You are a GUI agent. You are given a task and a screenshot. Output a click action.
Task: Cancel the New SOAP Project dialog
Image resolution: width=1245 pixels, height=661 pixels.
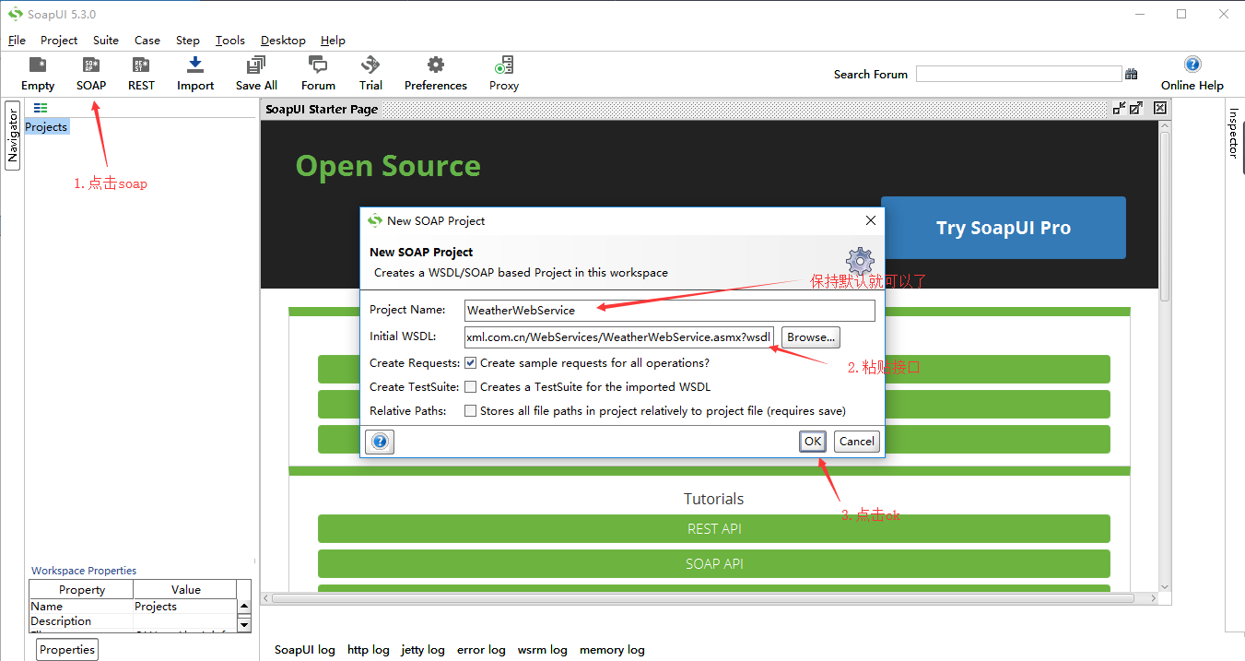click(x=856, y=442)
